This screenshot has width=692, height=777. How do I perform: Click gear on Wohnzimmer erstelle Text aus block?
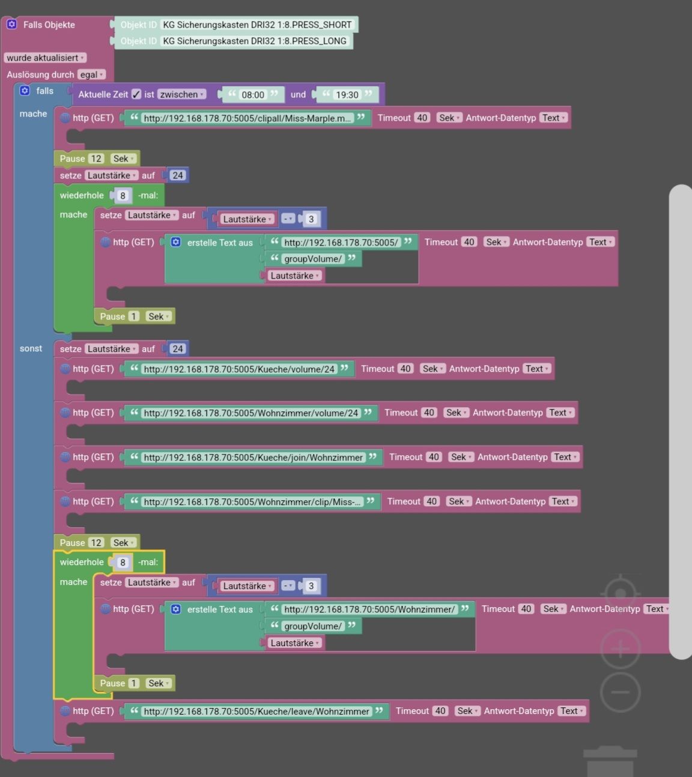click(175, 609)
